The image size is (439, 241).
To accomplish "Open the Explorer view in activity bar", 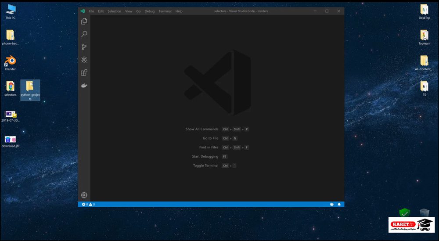I will click(84, 21).
